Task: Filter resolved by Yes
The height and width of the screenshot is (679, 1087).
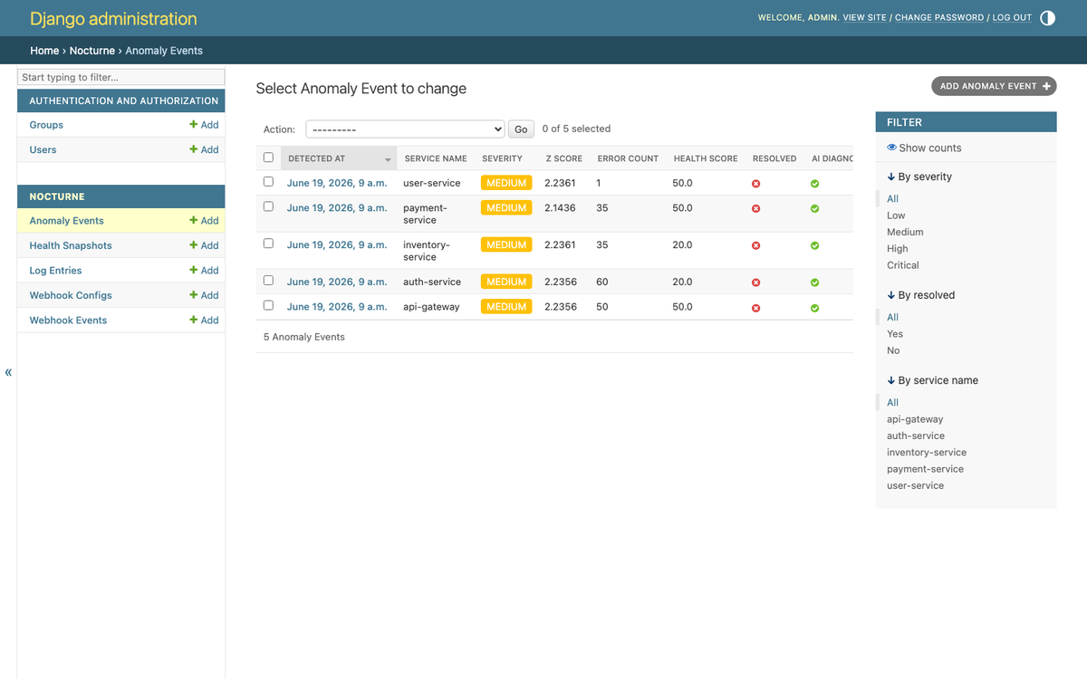Action: point(895,334)
